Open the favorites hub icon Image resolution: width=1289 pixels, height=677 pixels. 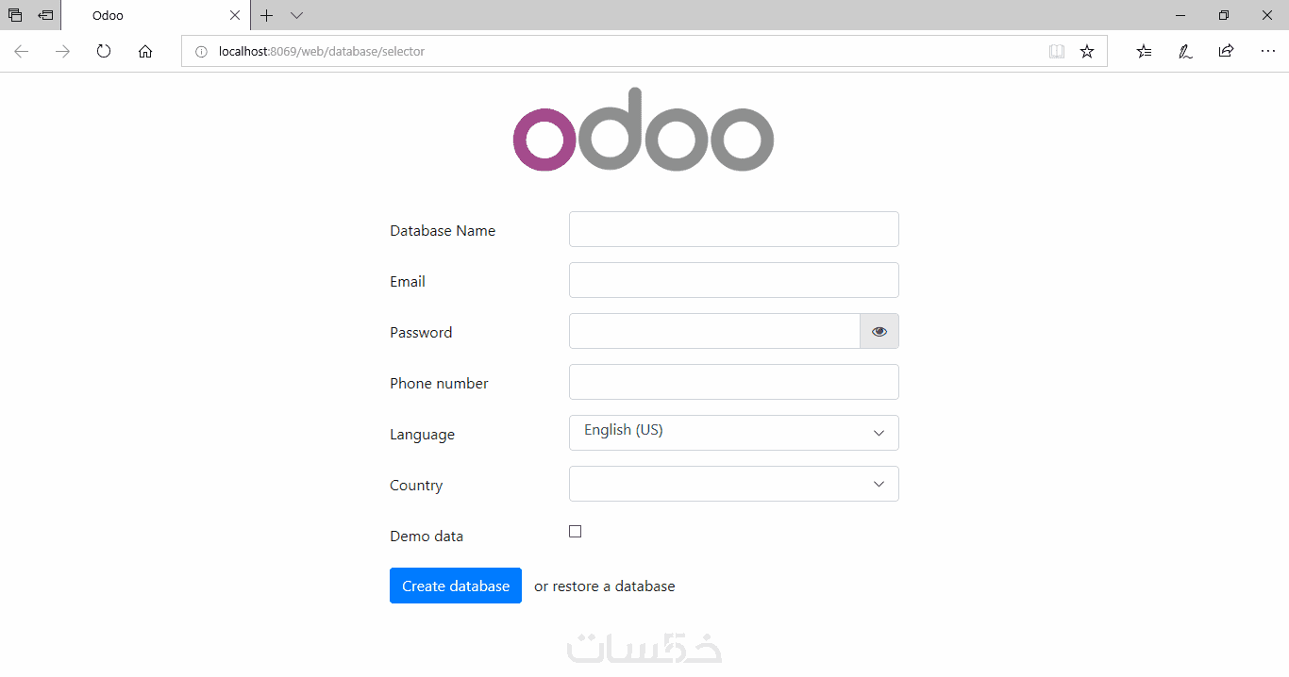(1144, 52)
